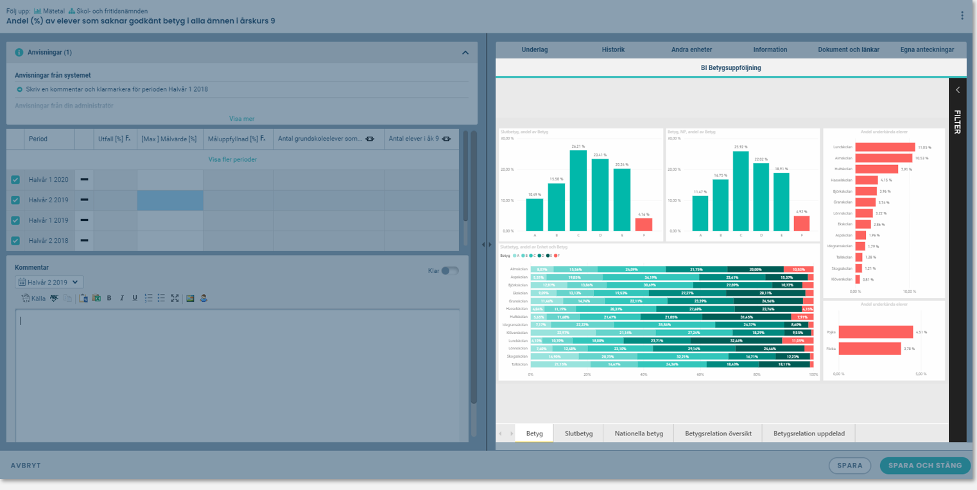Click the SPARA OCH STÄNG button

click(x=925, y=466)
